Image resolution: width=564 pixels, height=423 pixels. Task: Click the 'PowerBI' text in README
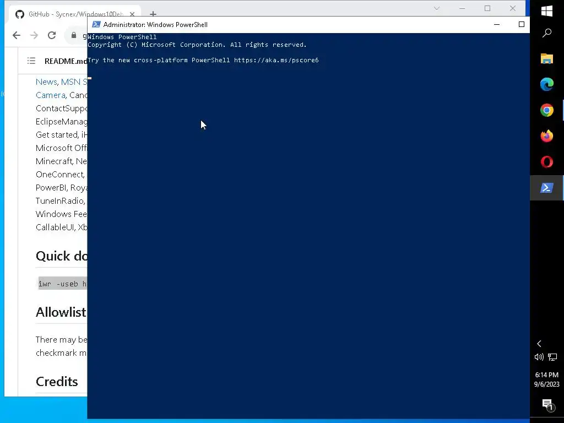click(51, 188)
